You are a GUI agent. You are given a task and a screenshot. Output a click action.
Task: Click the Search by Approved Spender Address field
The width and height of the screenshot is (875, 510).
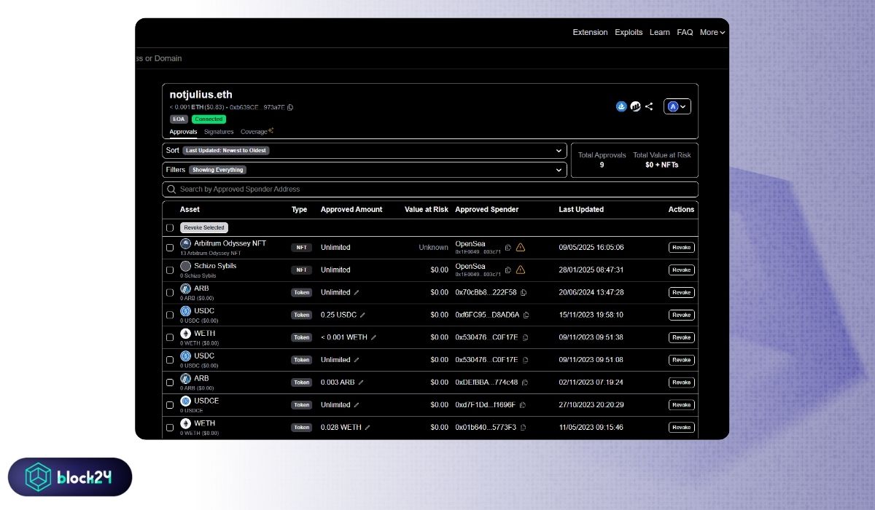430,189
